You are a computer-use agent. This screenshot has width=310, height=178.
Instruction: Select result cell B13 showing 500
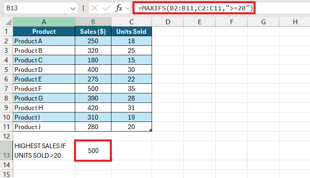93,151
